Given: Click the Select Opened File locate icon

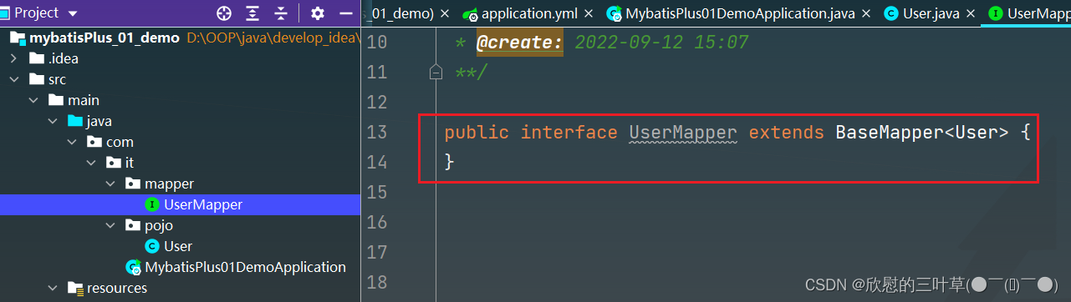Looking at the screenshot, I should (x=223, y=13).
